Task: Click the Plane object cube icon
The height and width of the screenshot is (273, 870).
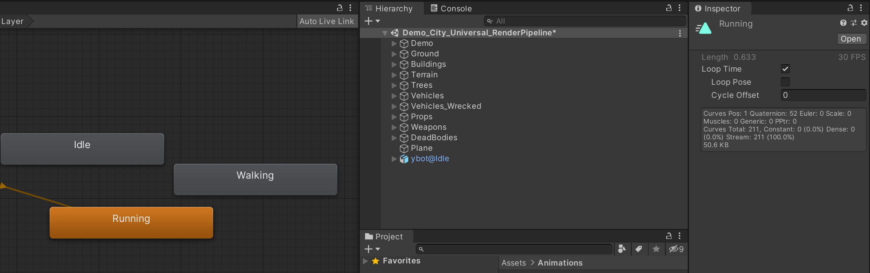Action: 404,149
